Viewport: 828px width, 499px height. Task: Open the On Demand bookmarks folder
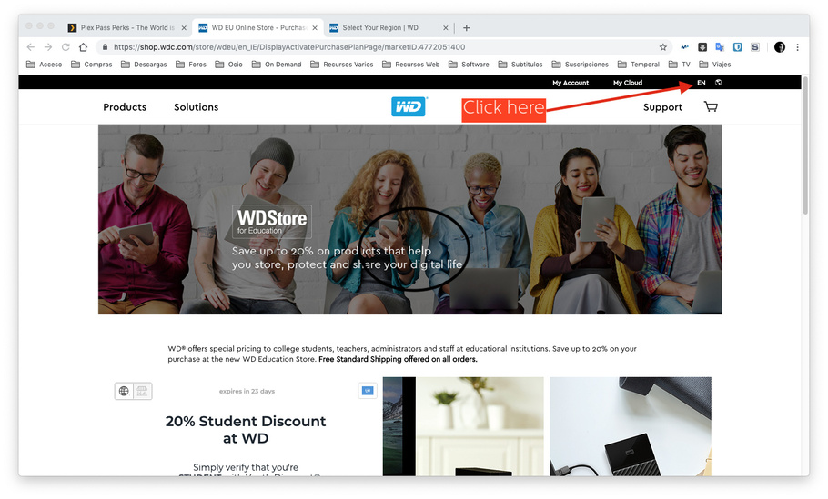coord(277,65)
